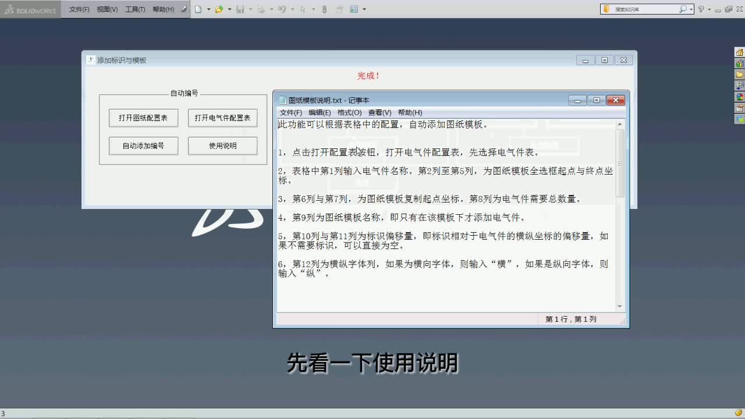Click 图纸模板说明.txt - 记事本 title text
Screen dimensions: 745x419
pyautogui.click(x=329, y=100)
